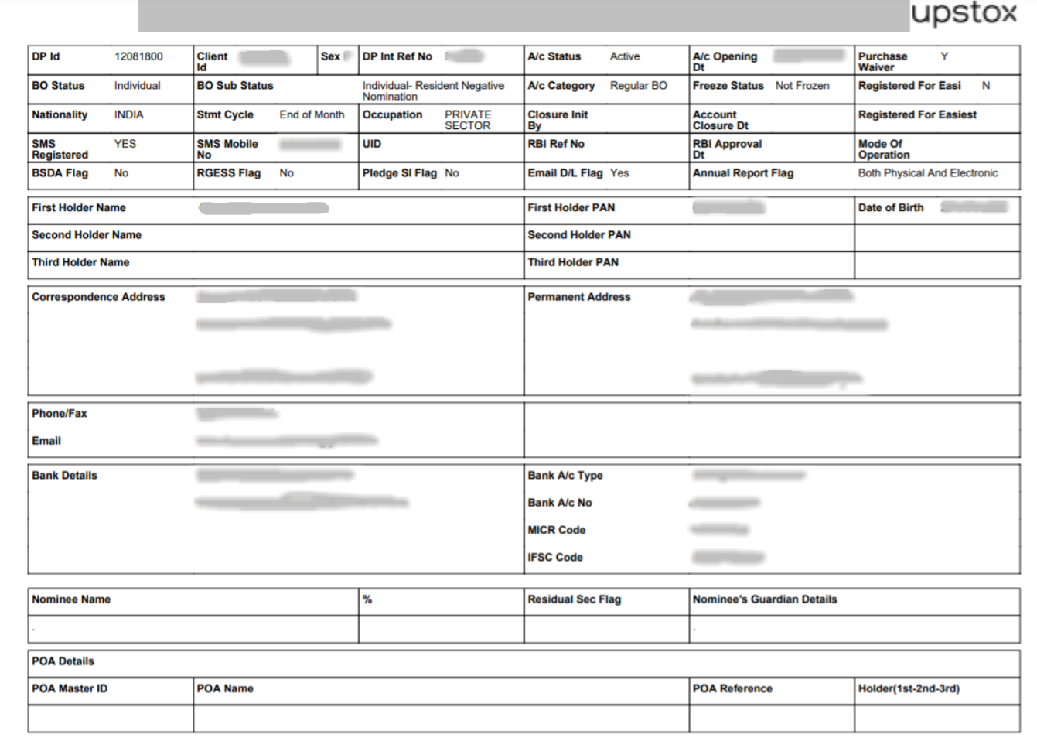Click the upstox logo
1037x741 pixels.
[x=964, y=13]
